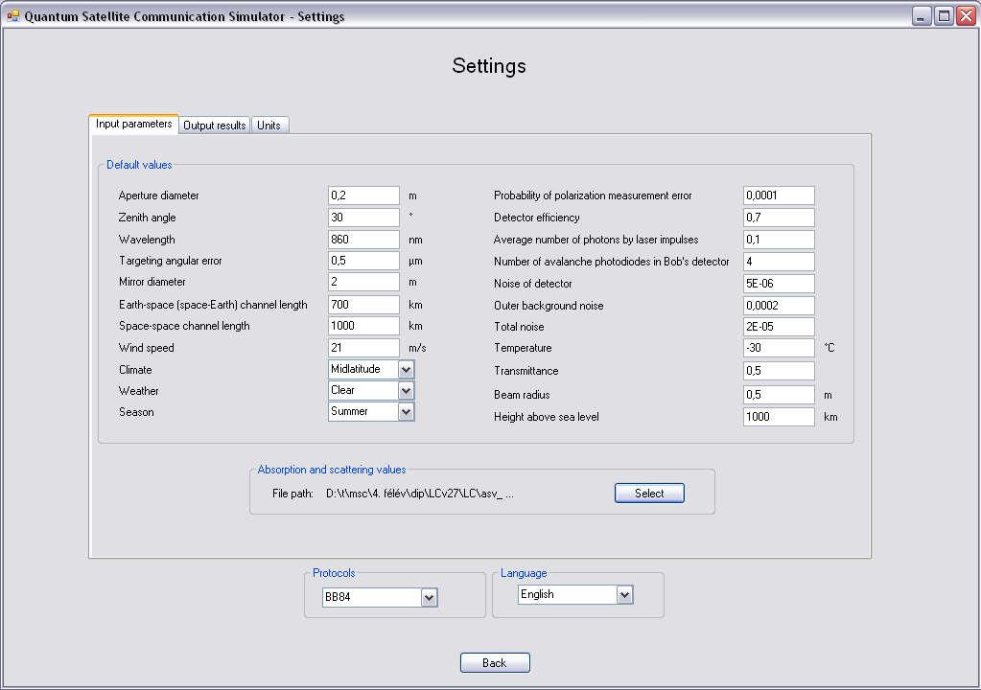981x690 pixels.
Task: Open the Protocols BB84 dropdown
Action: [x=429, y=597]
